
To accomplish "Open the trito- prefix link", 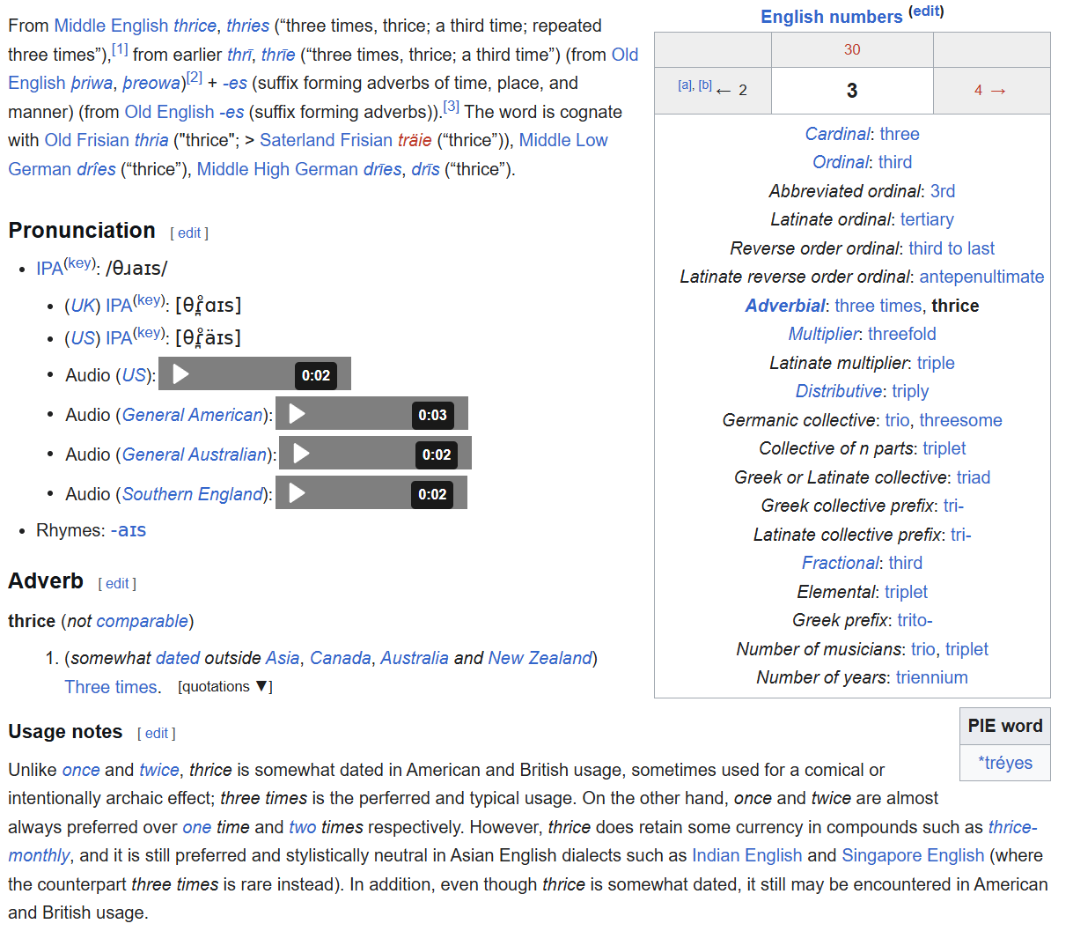I will (915, 620).
